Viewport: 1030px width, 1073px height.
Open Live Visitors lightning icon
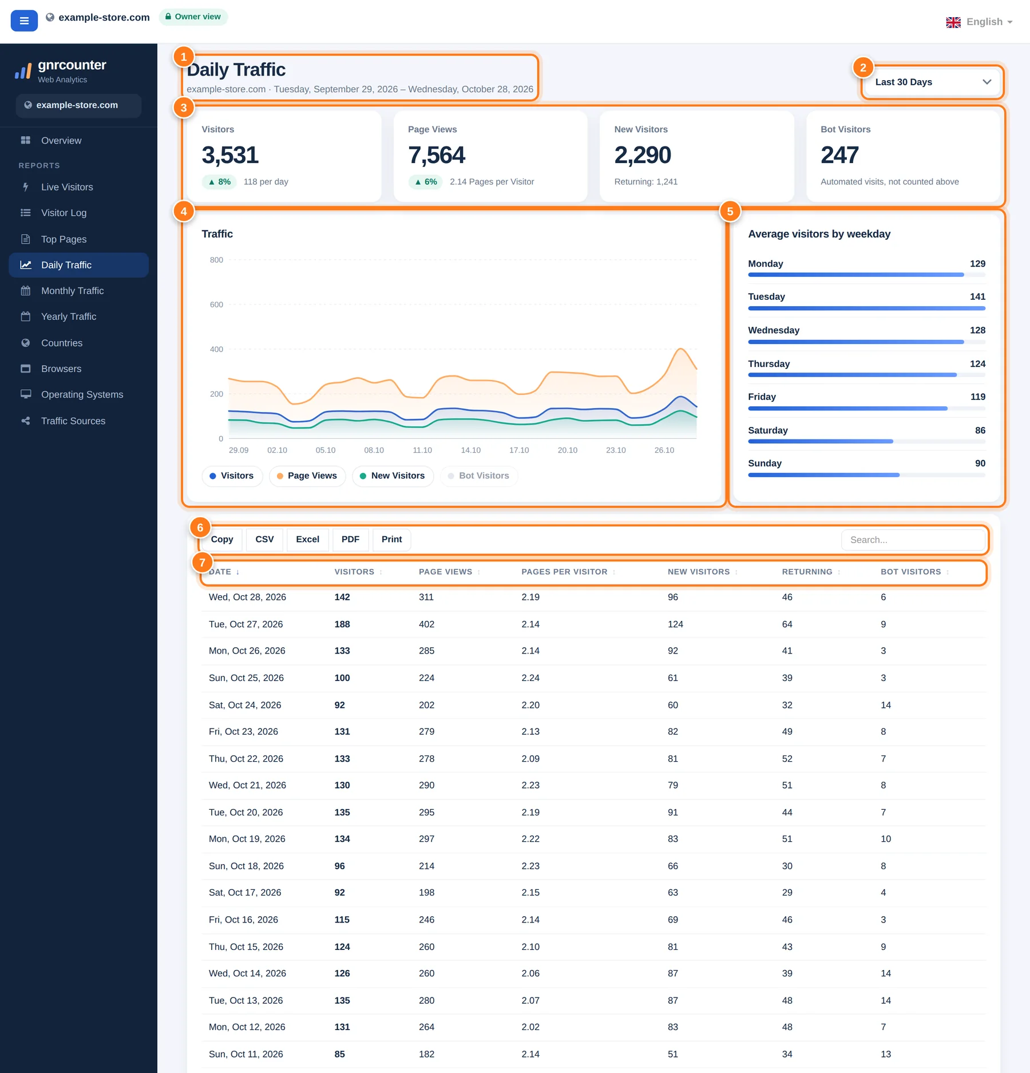(26, 187)
